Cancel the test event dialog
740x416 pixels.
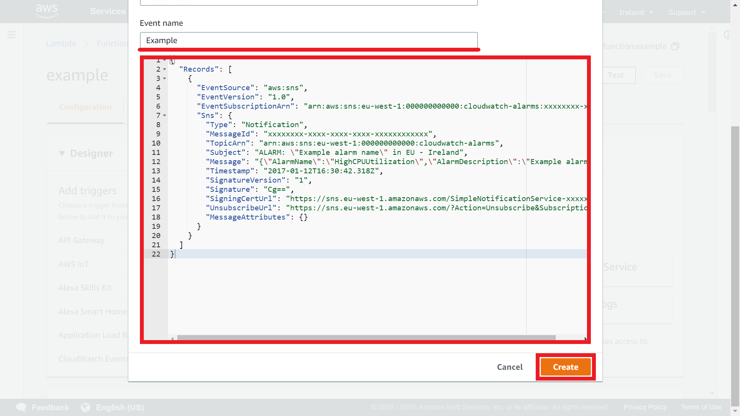tap(510, 367)
